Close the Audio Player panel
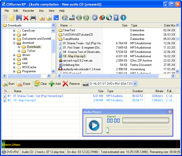 pos(170,112)
